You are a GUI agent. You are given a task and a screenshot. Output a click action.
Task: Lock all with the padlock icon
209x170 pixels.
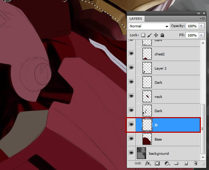click(162, 35)
